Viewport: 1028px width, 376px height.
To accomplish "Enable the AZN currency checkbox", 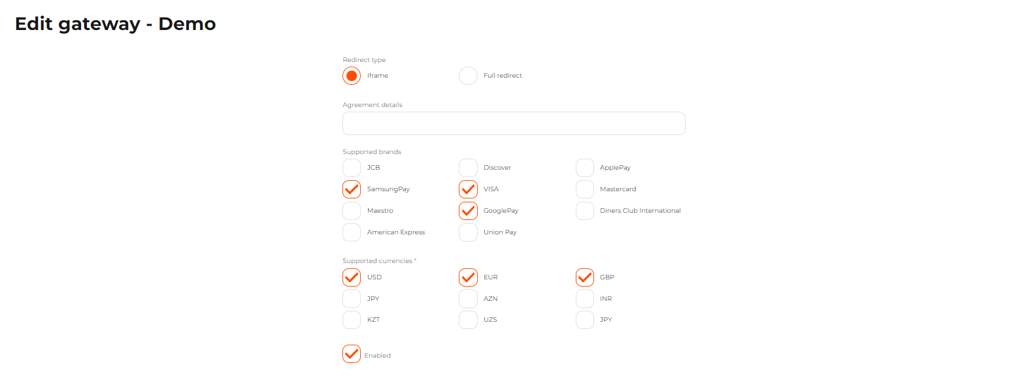I will point(468,299).
